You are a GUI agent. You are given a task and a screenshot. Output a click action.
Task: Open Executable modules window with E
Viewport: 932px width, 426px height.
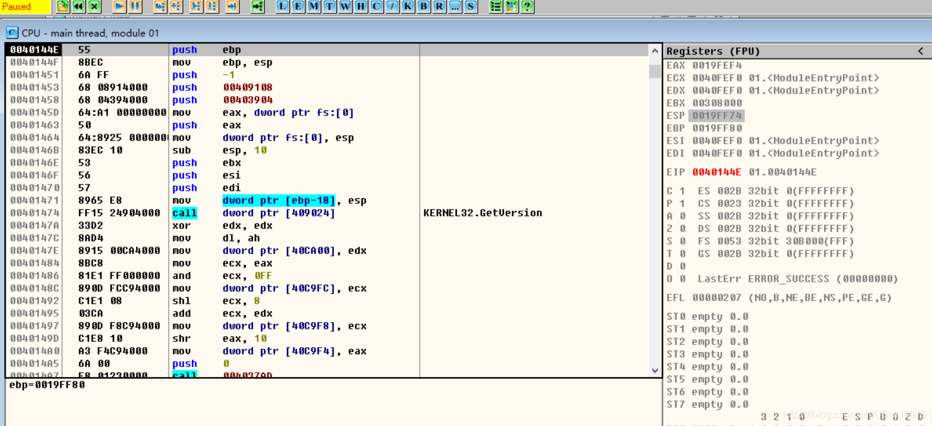[298, 6]
